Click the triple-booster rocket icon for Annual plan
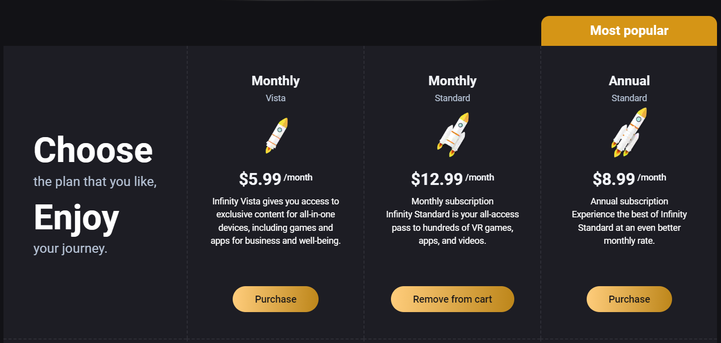This screenshot has width=721, height=343. coord(629,132)
